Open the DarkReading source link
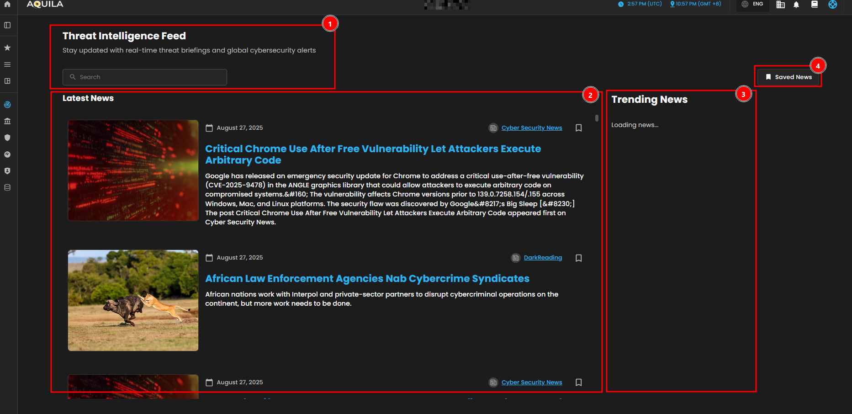This screenshot has width=852, height=414. tap(542, 258)
